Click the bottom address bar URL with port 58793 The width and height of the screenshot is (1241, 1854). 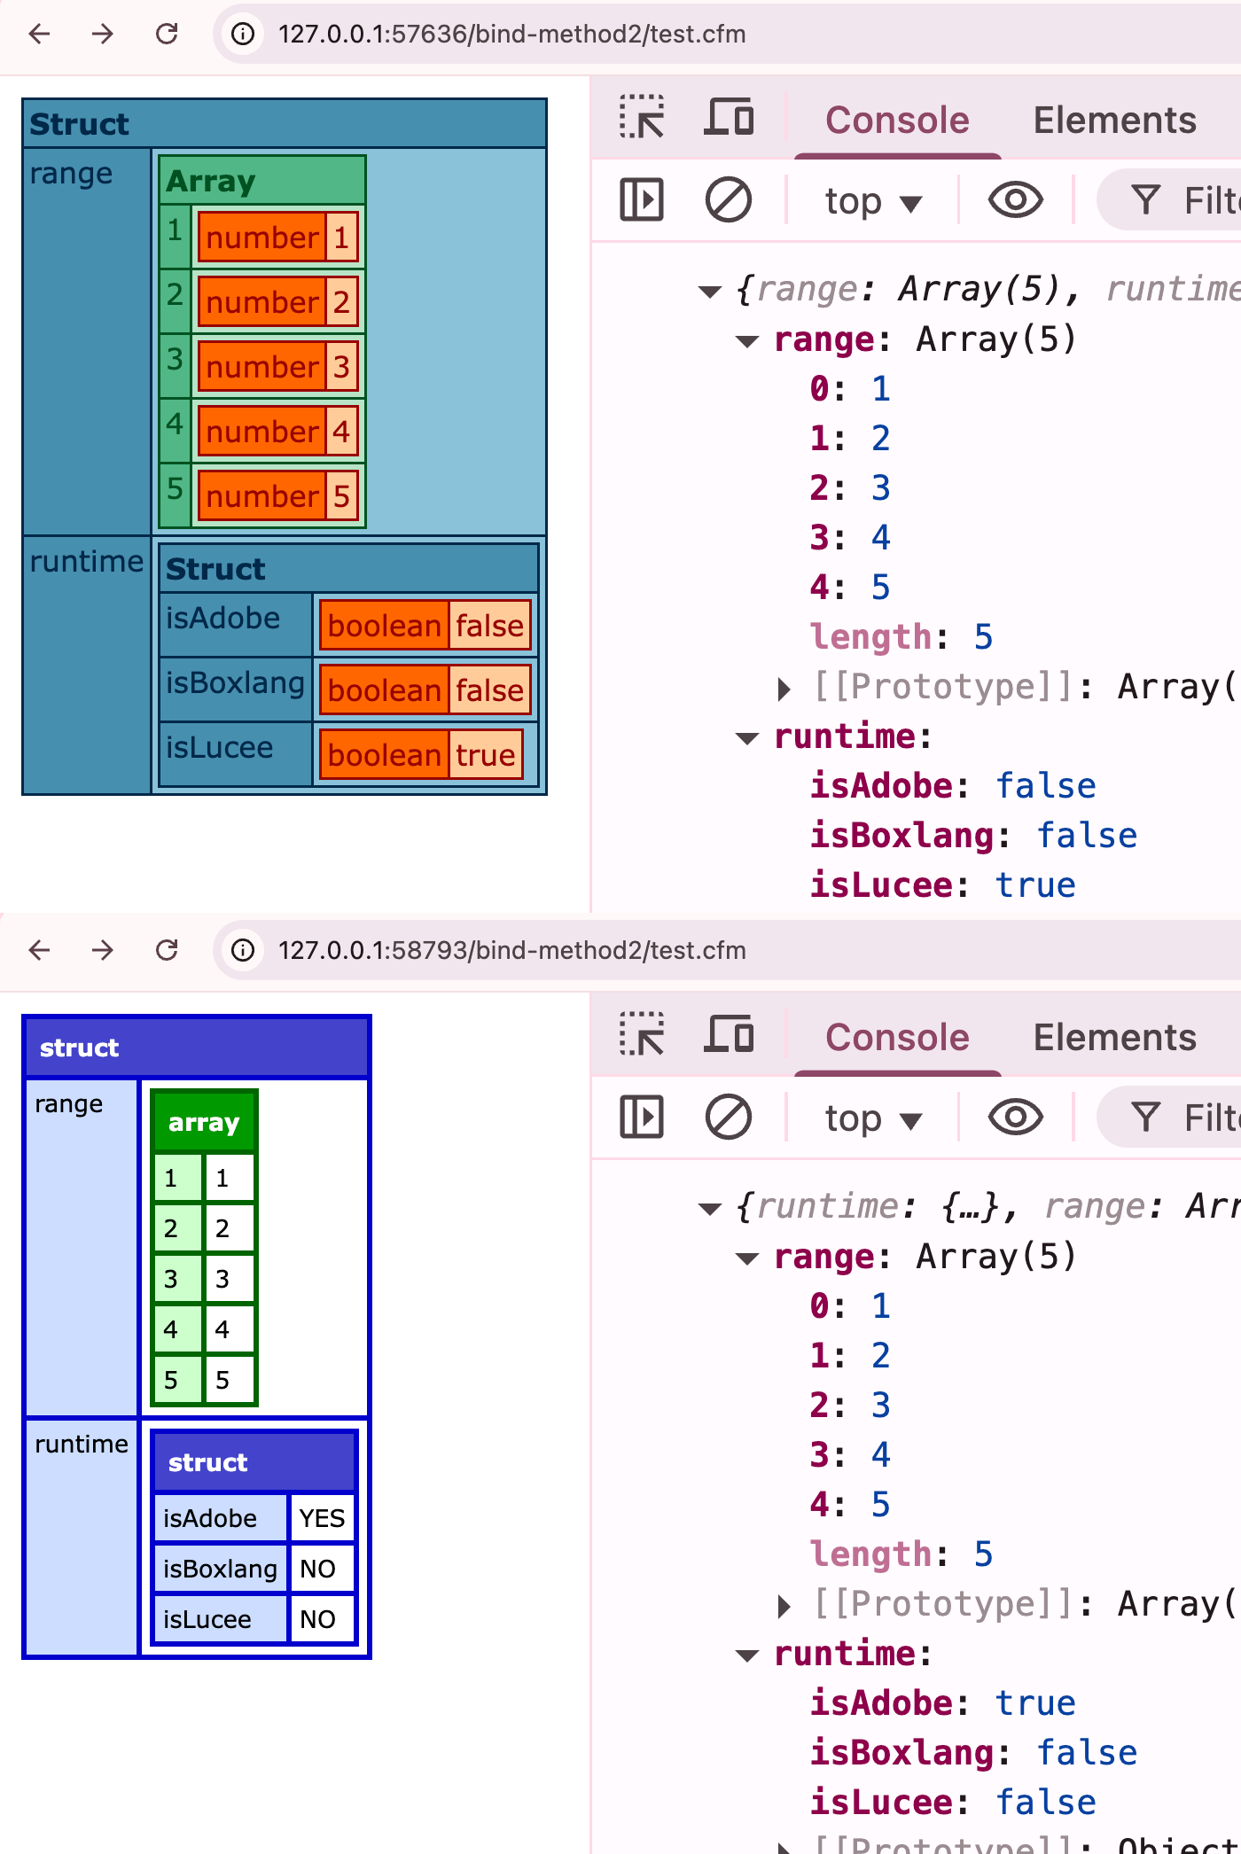pos(511,950)
